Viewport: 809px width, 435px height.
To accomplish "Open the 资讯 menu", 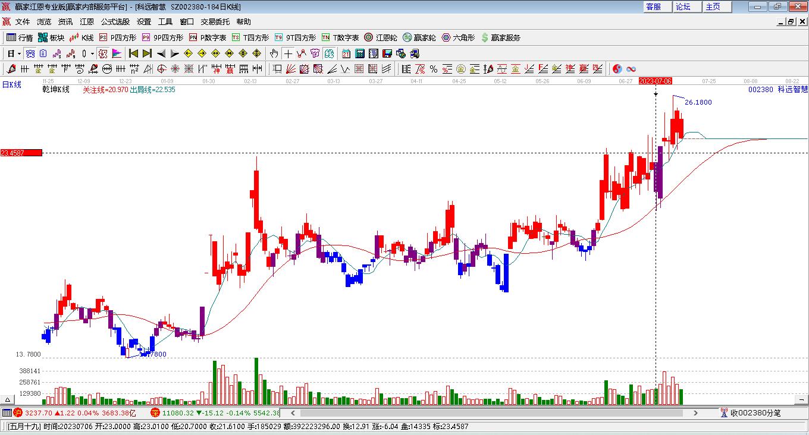I will [x=65, y=22].
